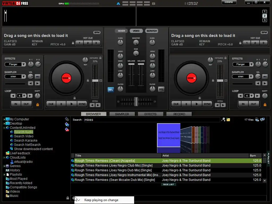Select the VIDEO center panel tab
Image resolution: width=272 pixels, height=204 pixels.
[136, 31]
